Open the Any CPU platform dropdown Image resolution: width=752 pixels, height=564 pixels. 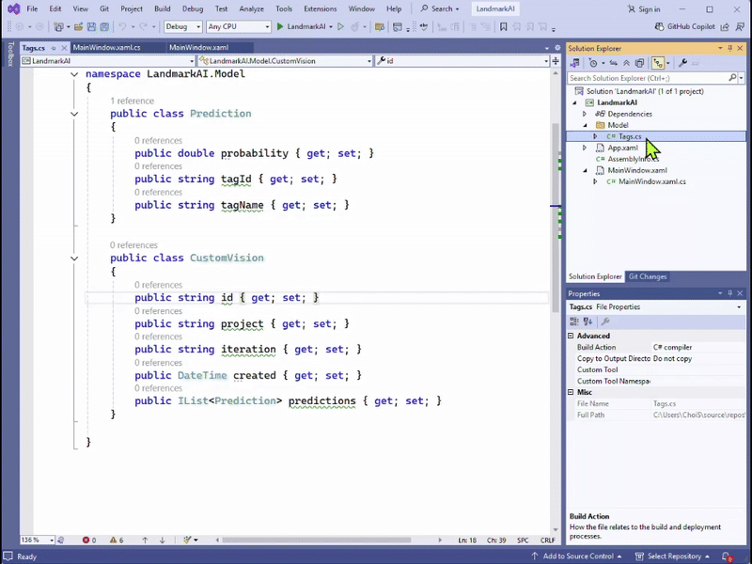coord(239,27)
